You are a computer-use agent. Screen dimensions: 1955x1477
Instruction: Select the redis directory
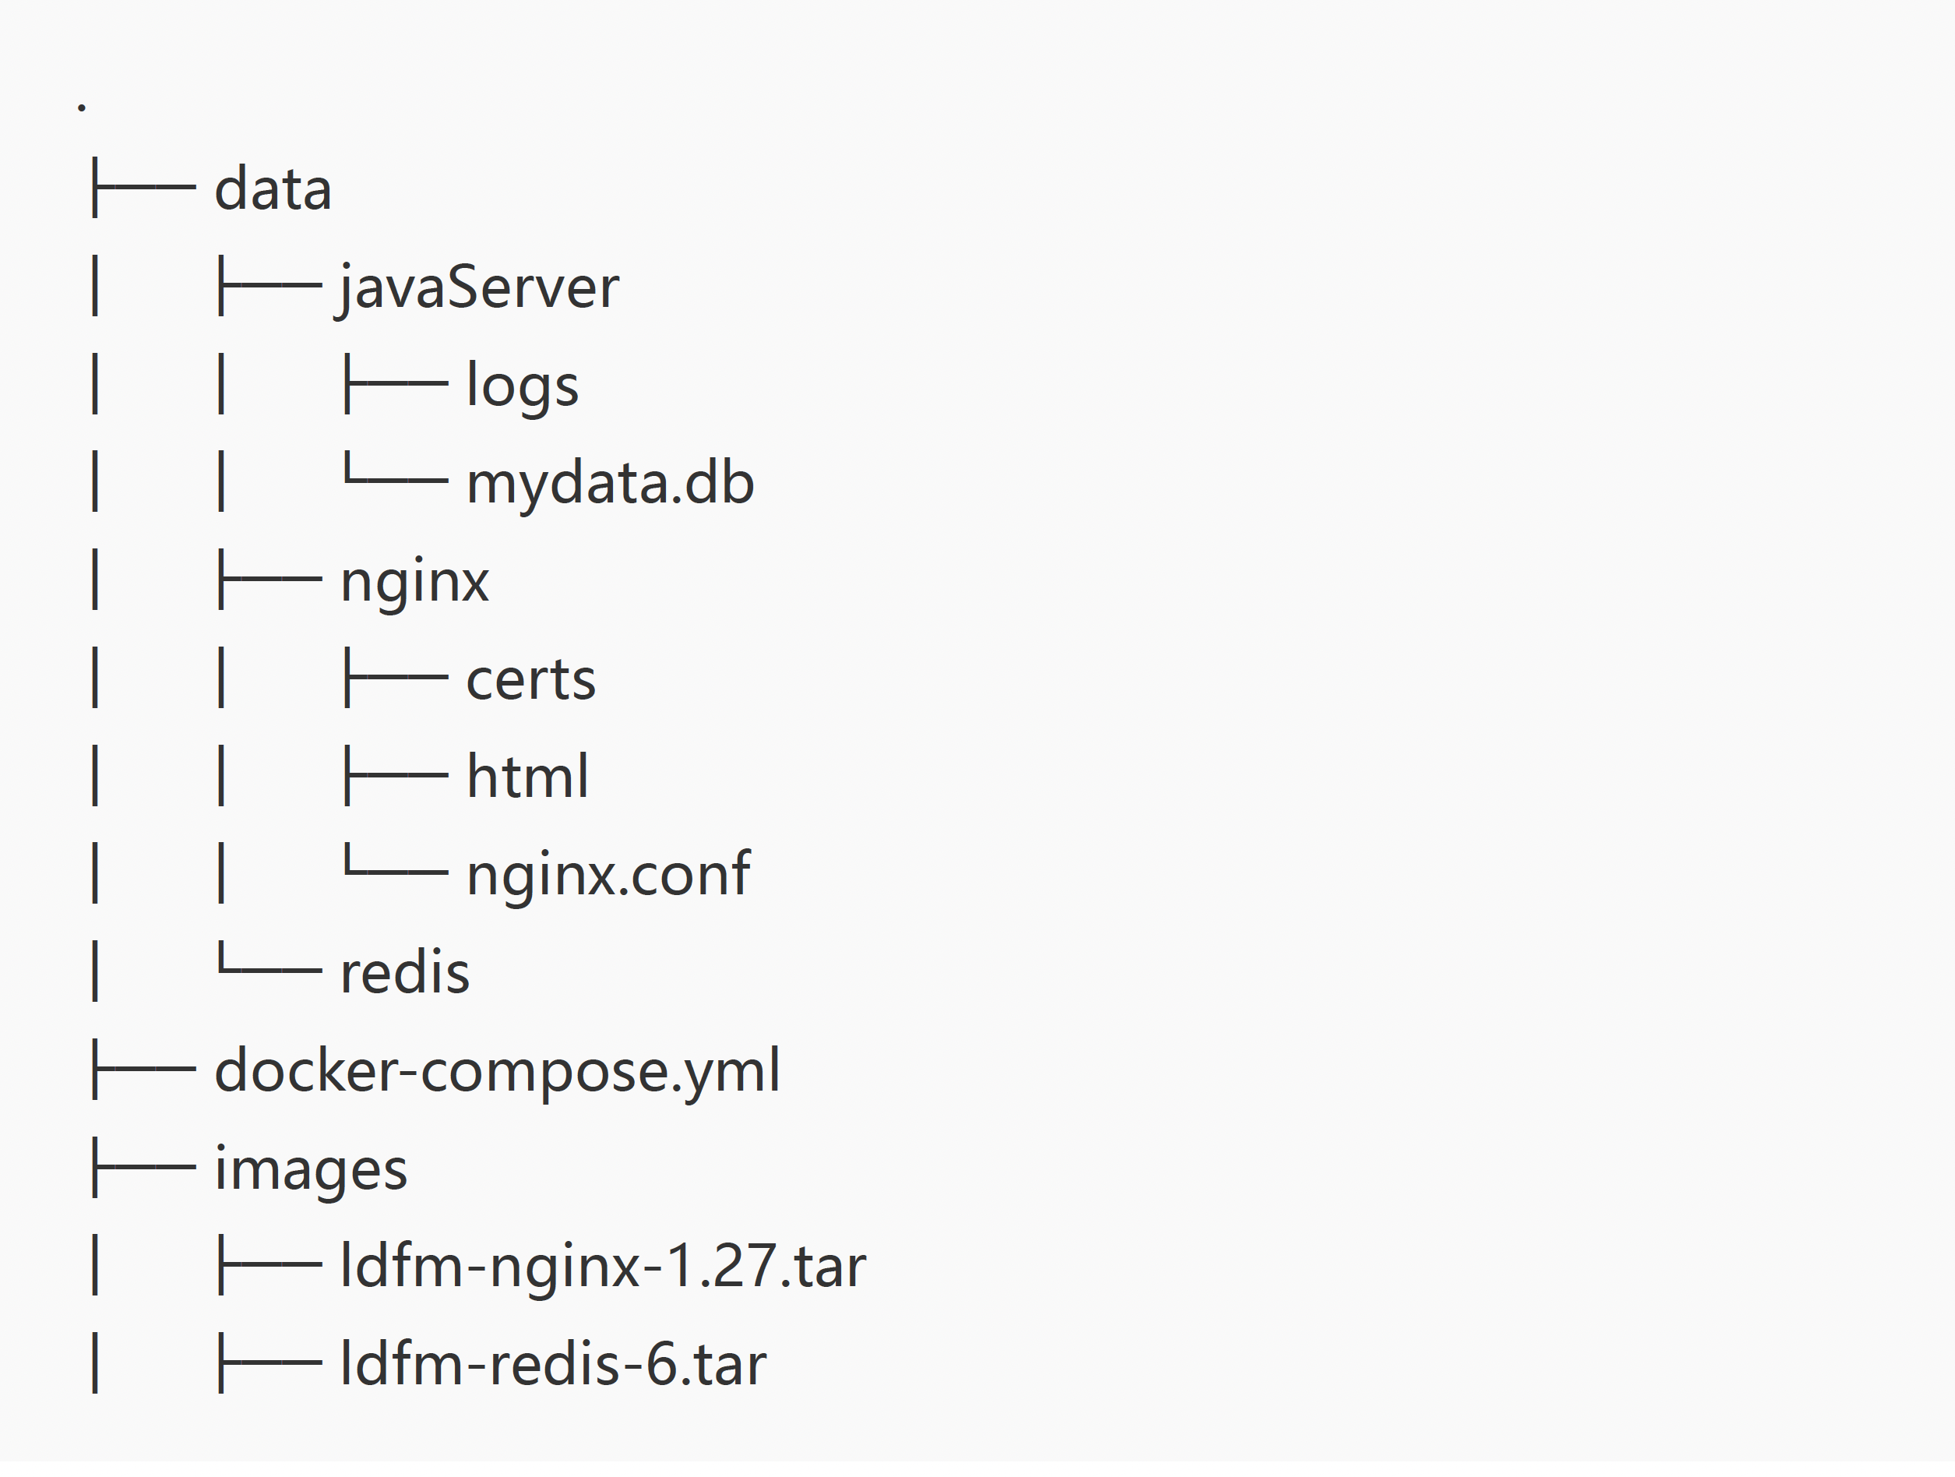tap(405, 973)
